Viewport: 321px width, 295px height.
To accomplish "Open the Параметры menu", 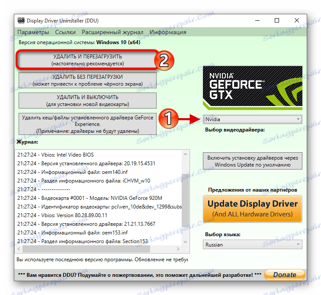I will (x=33, y=32).
